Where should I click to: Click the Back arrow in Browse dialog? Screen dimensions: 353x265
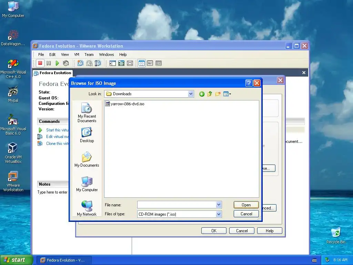[x=202, y=94]
